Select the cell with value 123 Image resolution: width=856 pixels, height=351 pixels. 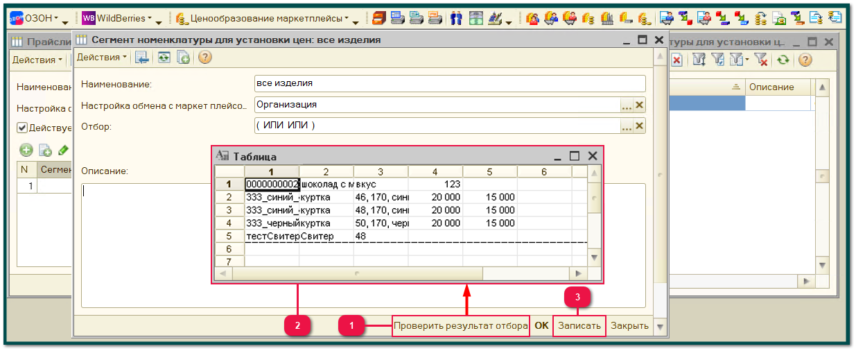tap(435, 184)
